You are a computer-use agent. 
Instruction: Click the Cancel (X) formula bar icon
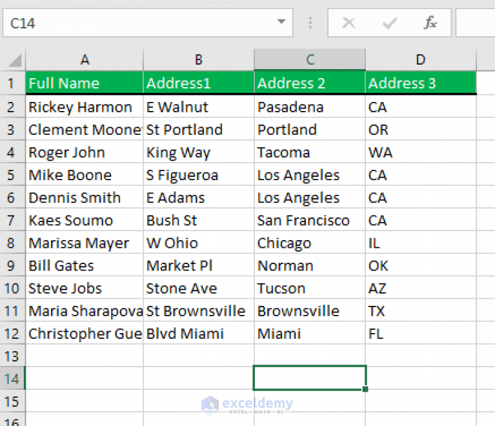349,23
